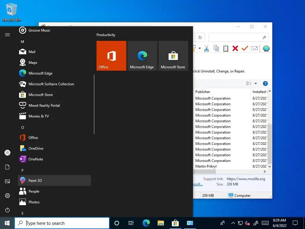Viewport: 305px width, 229px height.
Task: Launch OneDrive
Action: pos(55,148)
